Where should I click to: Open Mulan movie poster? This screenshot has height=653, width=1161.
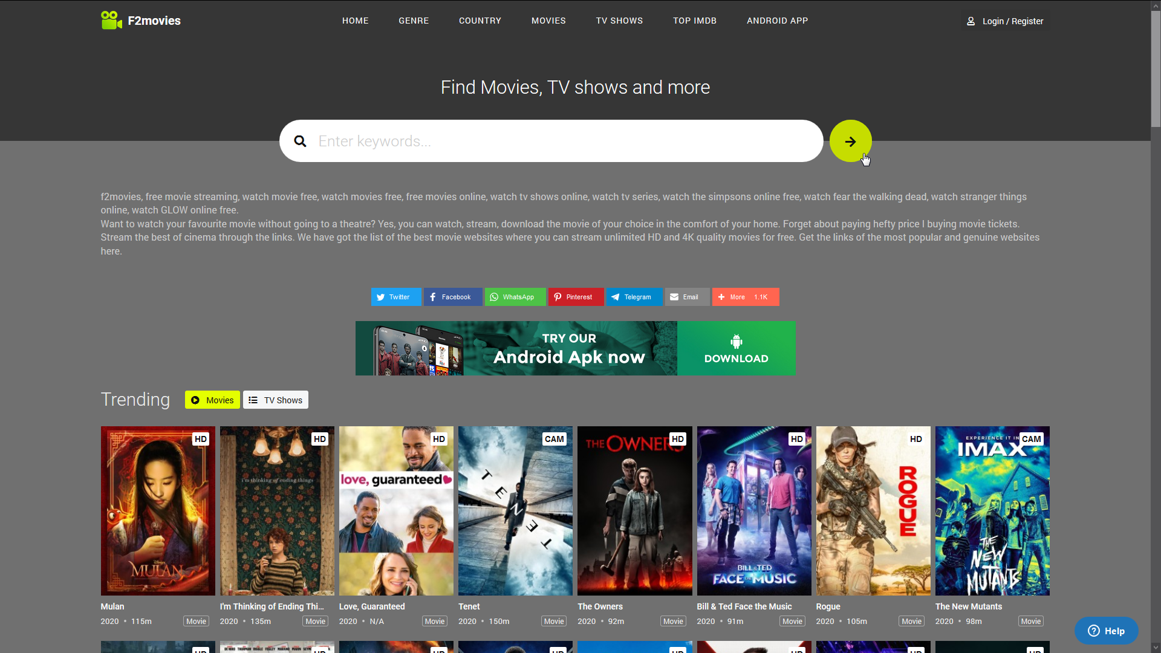158,511
